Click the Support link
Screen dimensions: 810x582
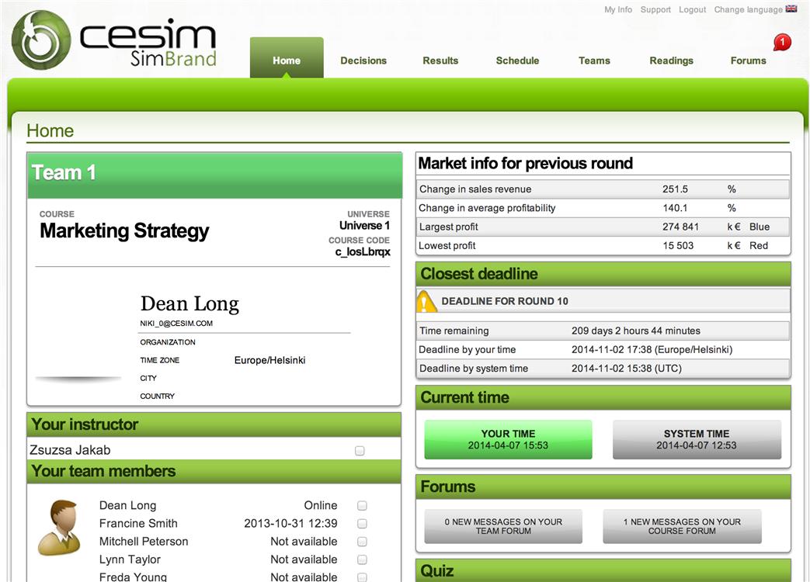(655, 9)
